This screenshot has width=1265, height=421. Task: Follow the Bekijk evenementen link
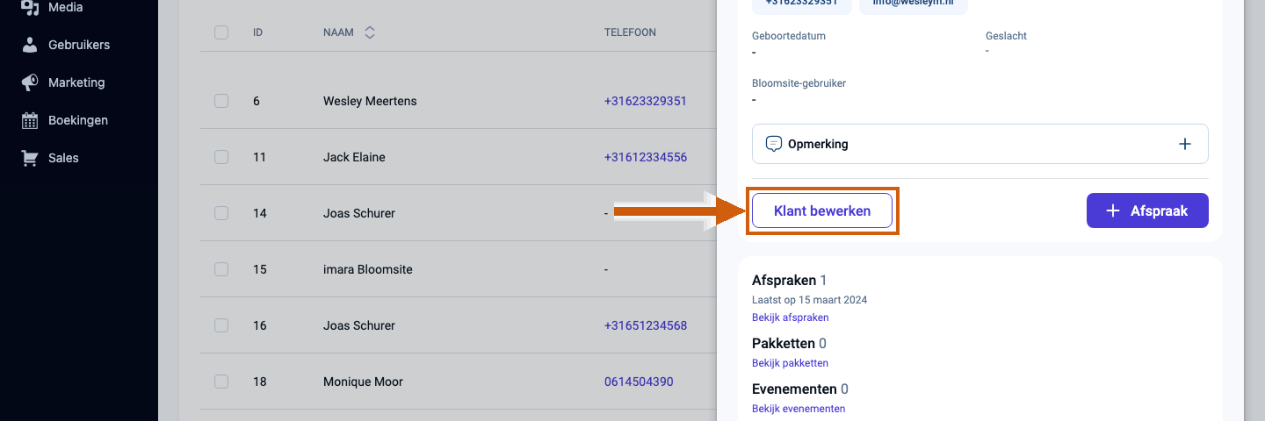pos(799,409)
